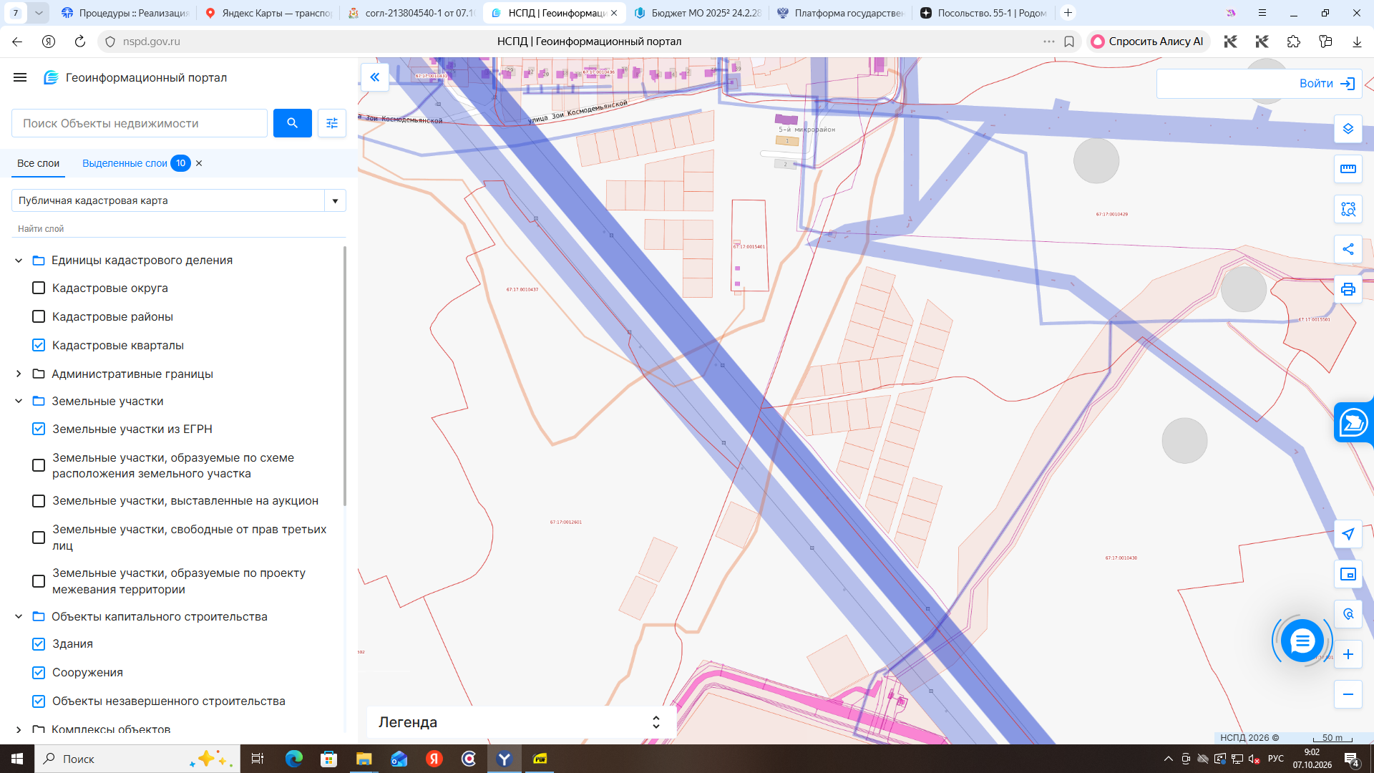Switch to Яндекс Карты browser tab
The width and height of the screenshot is (1374, 773).
click(268, 13)
